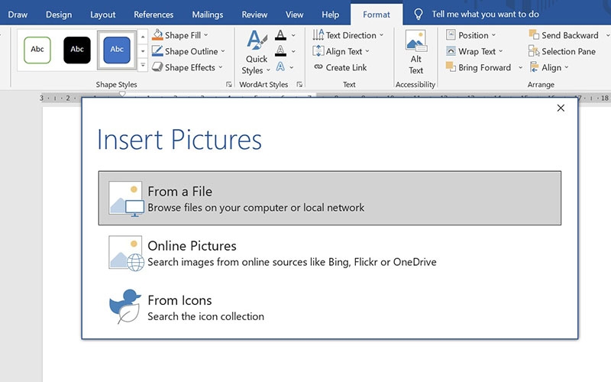Expand the Shape Effects dropdown arrow

(x=220, y=67)
